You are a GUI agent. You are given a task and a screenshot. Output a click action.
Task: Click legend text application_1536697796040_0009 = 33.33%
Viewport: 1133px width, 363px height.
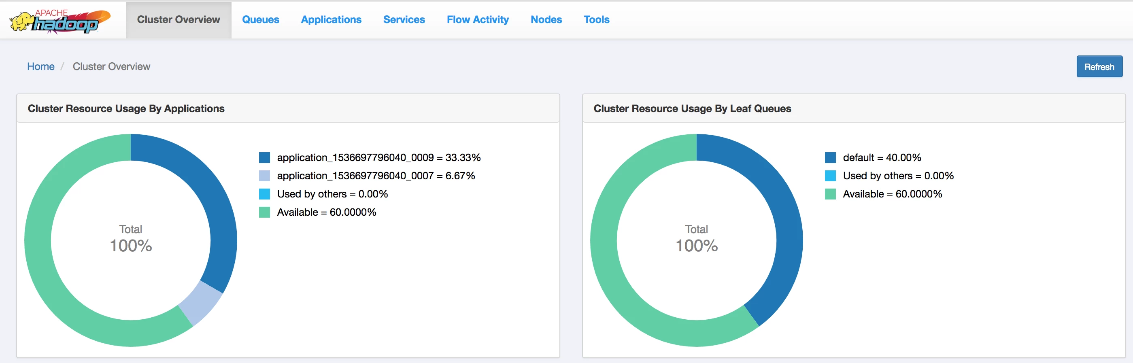(x=379, y=158)
